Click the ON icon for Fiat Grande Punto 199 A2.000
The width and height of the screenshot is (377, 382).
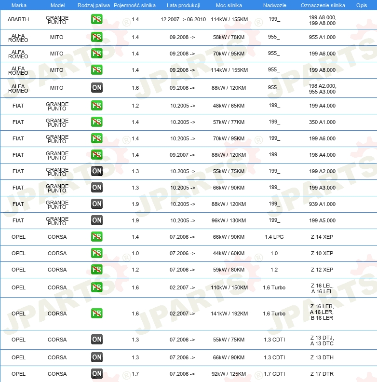pos(97,171)
